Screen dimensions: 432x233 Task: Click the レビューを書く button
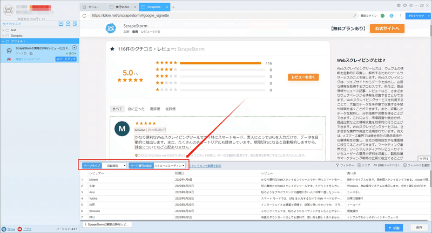pyautogui.click(x=303, y=77)
